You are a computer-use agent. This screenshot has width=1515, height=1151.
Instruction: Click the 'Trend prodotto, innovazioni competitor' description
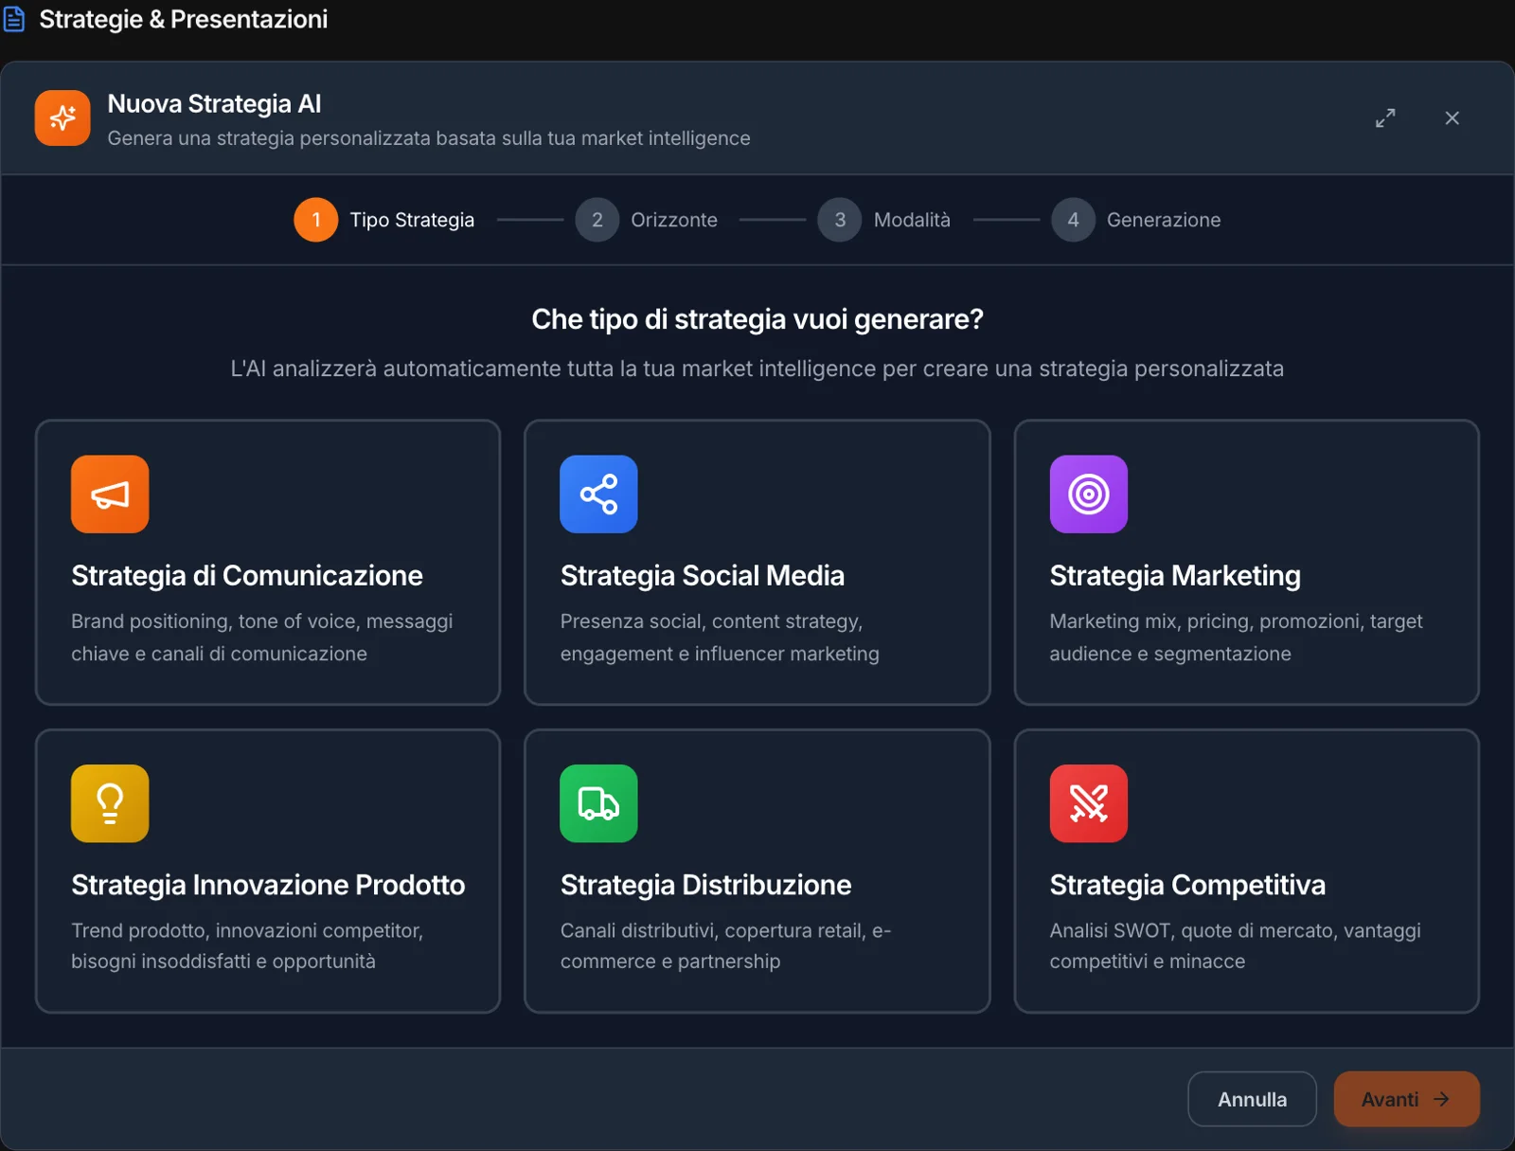[247, 945]
